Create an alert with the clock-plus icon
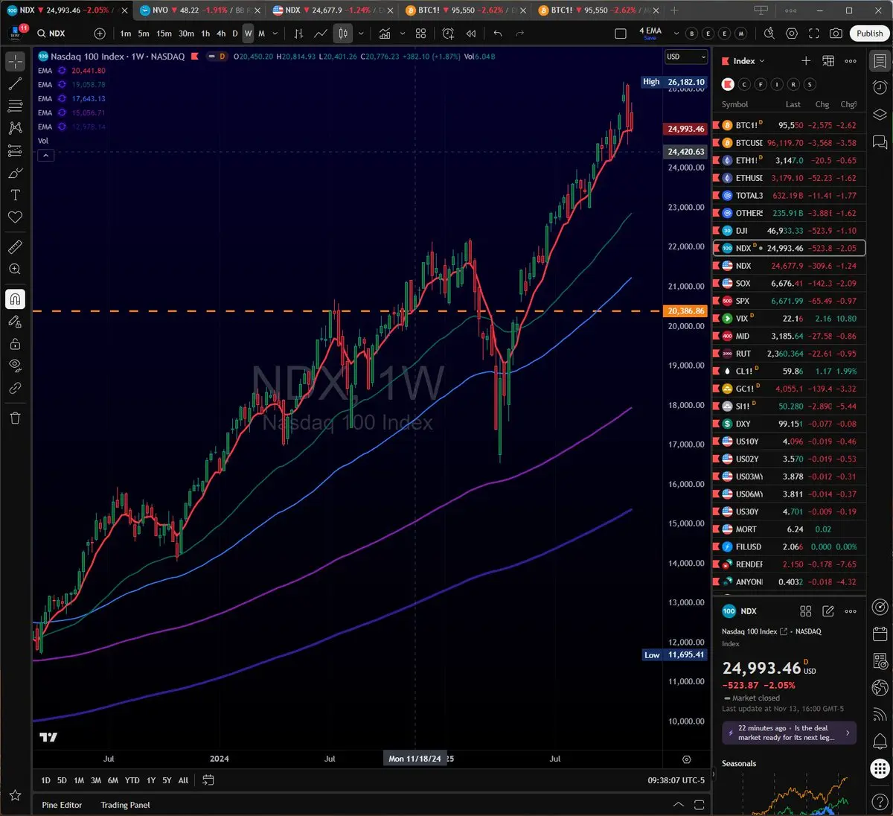The height and width of the screenshot is (816, 893). [x=448, y=34]
